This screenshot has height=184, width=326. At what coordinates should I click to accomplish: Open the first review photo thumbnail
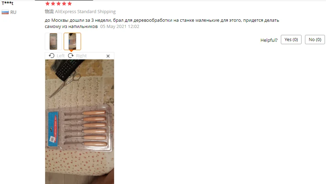tap(53, 41)
